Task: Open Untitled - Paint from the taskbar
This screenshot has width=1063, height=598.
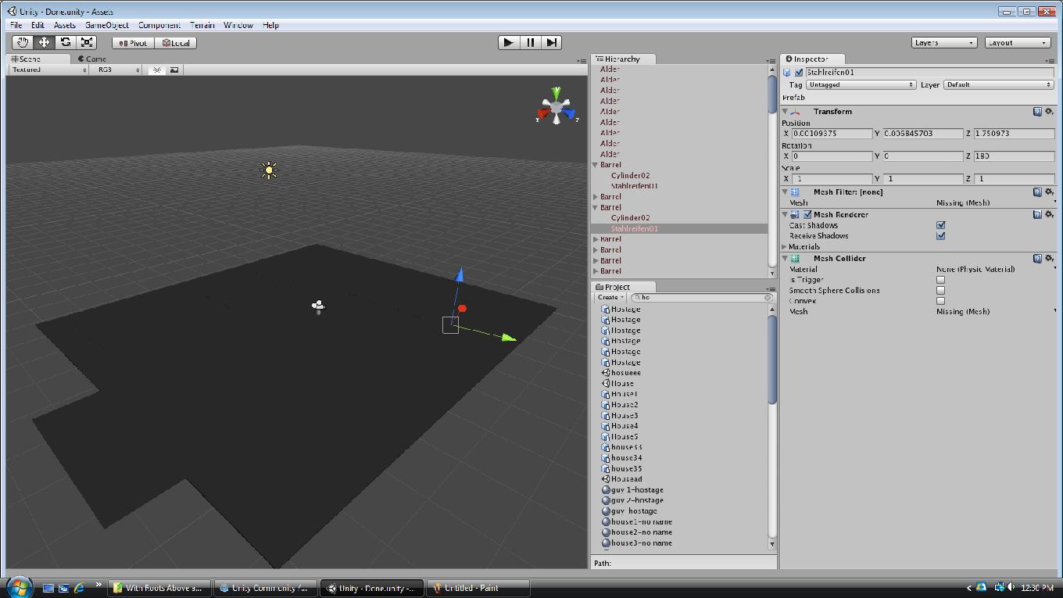Action: (478, 587)
